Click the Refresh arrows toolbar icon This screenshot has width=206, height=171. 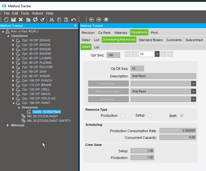(x=35, y=20)
